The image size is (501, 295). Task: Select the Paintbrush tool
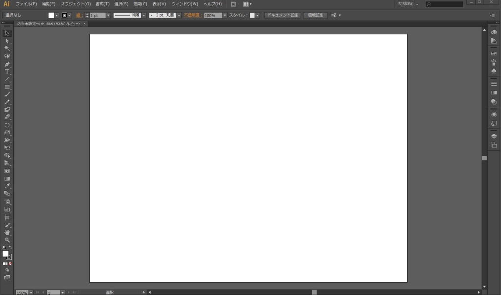coord(7,94)
